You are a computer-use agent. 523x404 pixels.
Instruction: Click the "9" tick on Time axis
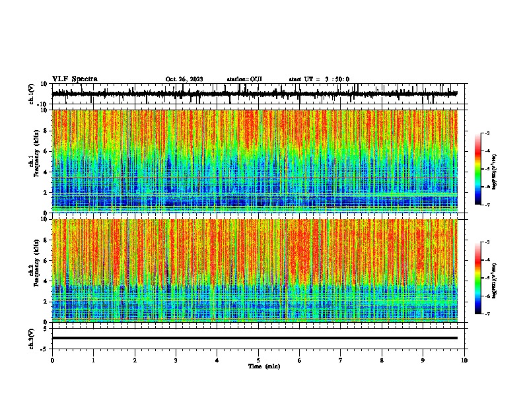pyautogui.click(x=423, y=360)
